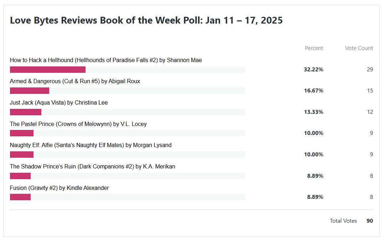Select The Shadow Prince's Ruin label
Screen dimensions: 383x242
click(92, 167)
